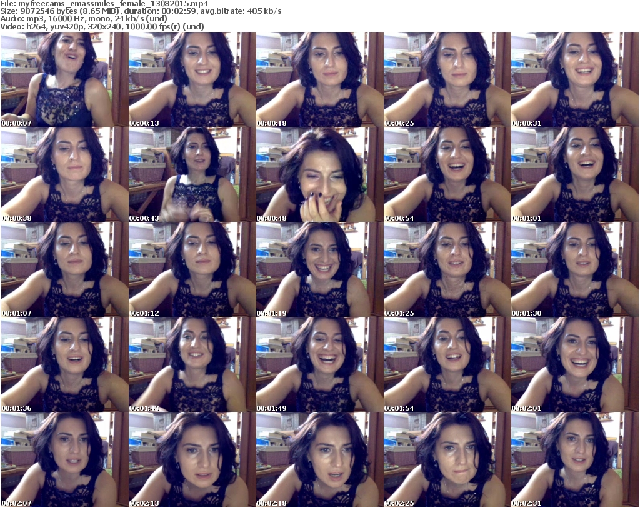The height and width of the screenshot is (507, 640).
Task: Select the thumbnail frame stamped 00:00:13
Action: (x=192, y=79)
